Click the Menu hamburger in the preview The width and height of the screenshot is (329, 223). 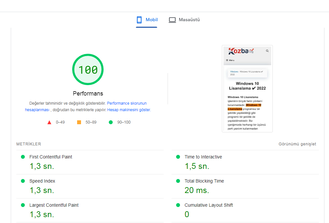click(230, 60)
